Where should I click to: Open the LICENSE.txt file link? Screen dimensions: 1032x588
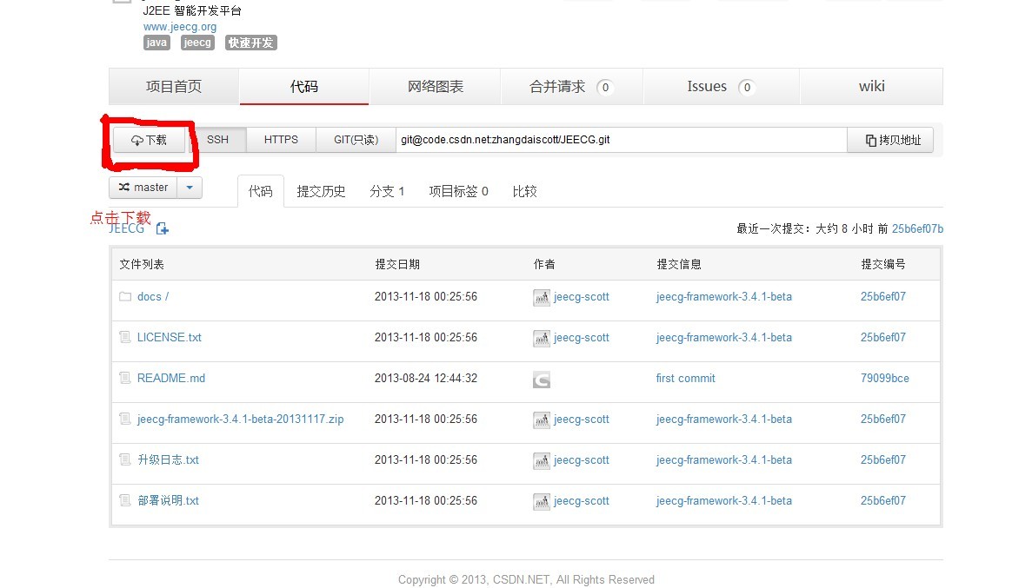tap(170, 337)
